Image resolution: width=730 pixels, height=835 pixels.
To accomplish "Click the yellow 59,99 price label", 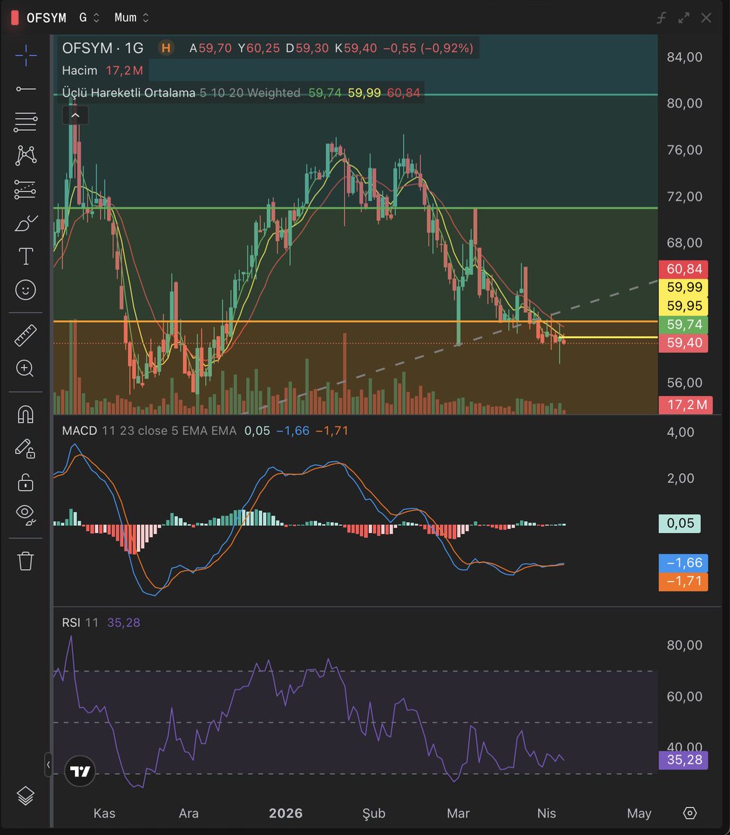I will (684, 287).
